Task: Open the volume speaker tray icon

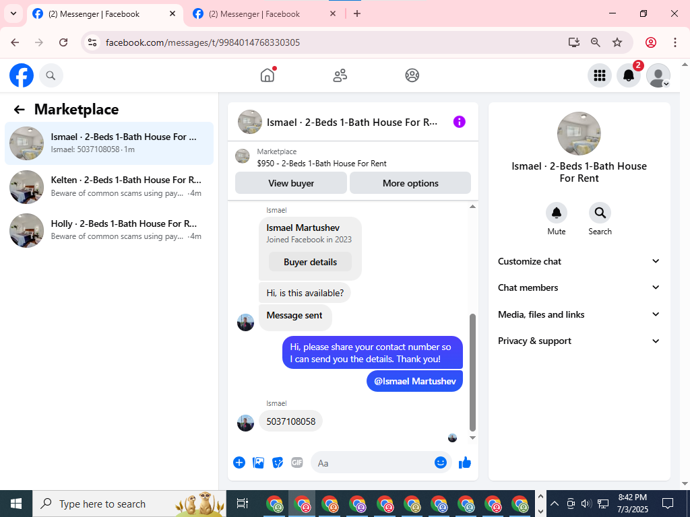Action: tap(587, 504)
